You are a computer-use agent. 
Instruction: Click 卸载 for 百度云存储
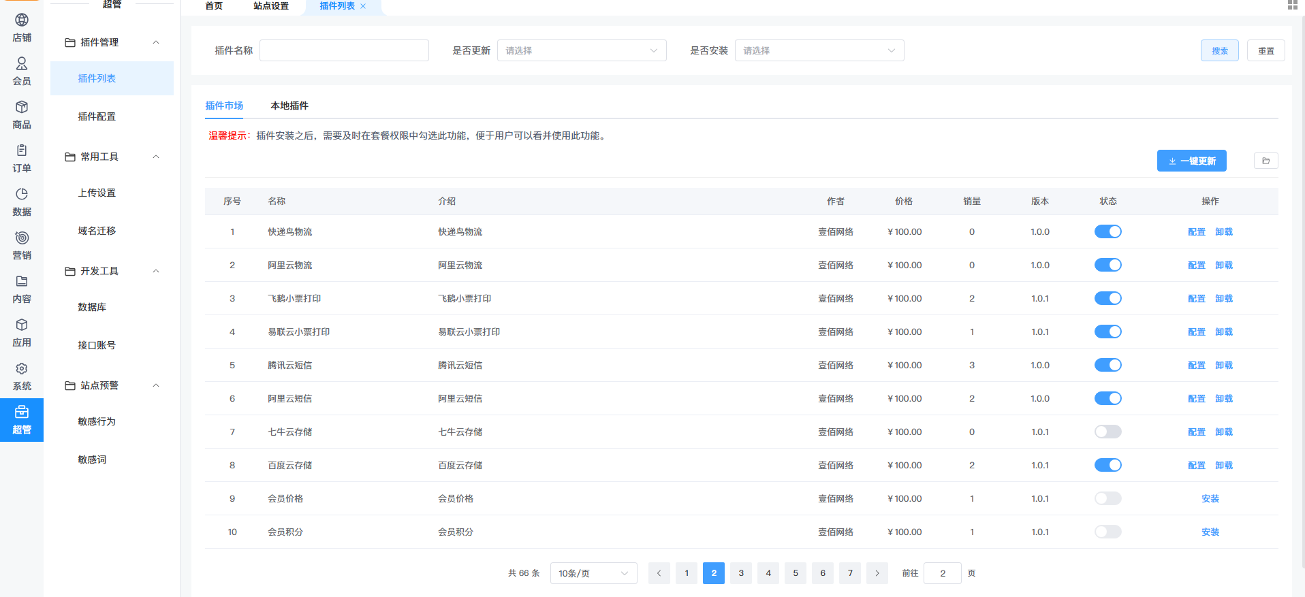coord(1224,465)
